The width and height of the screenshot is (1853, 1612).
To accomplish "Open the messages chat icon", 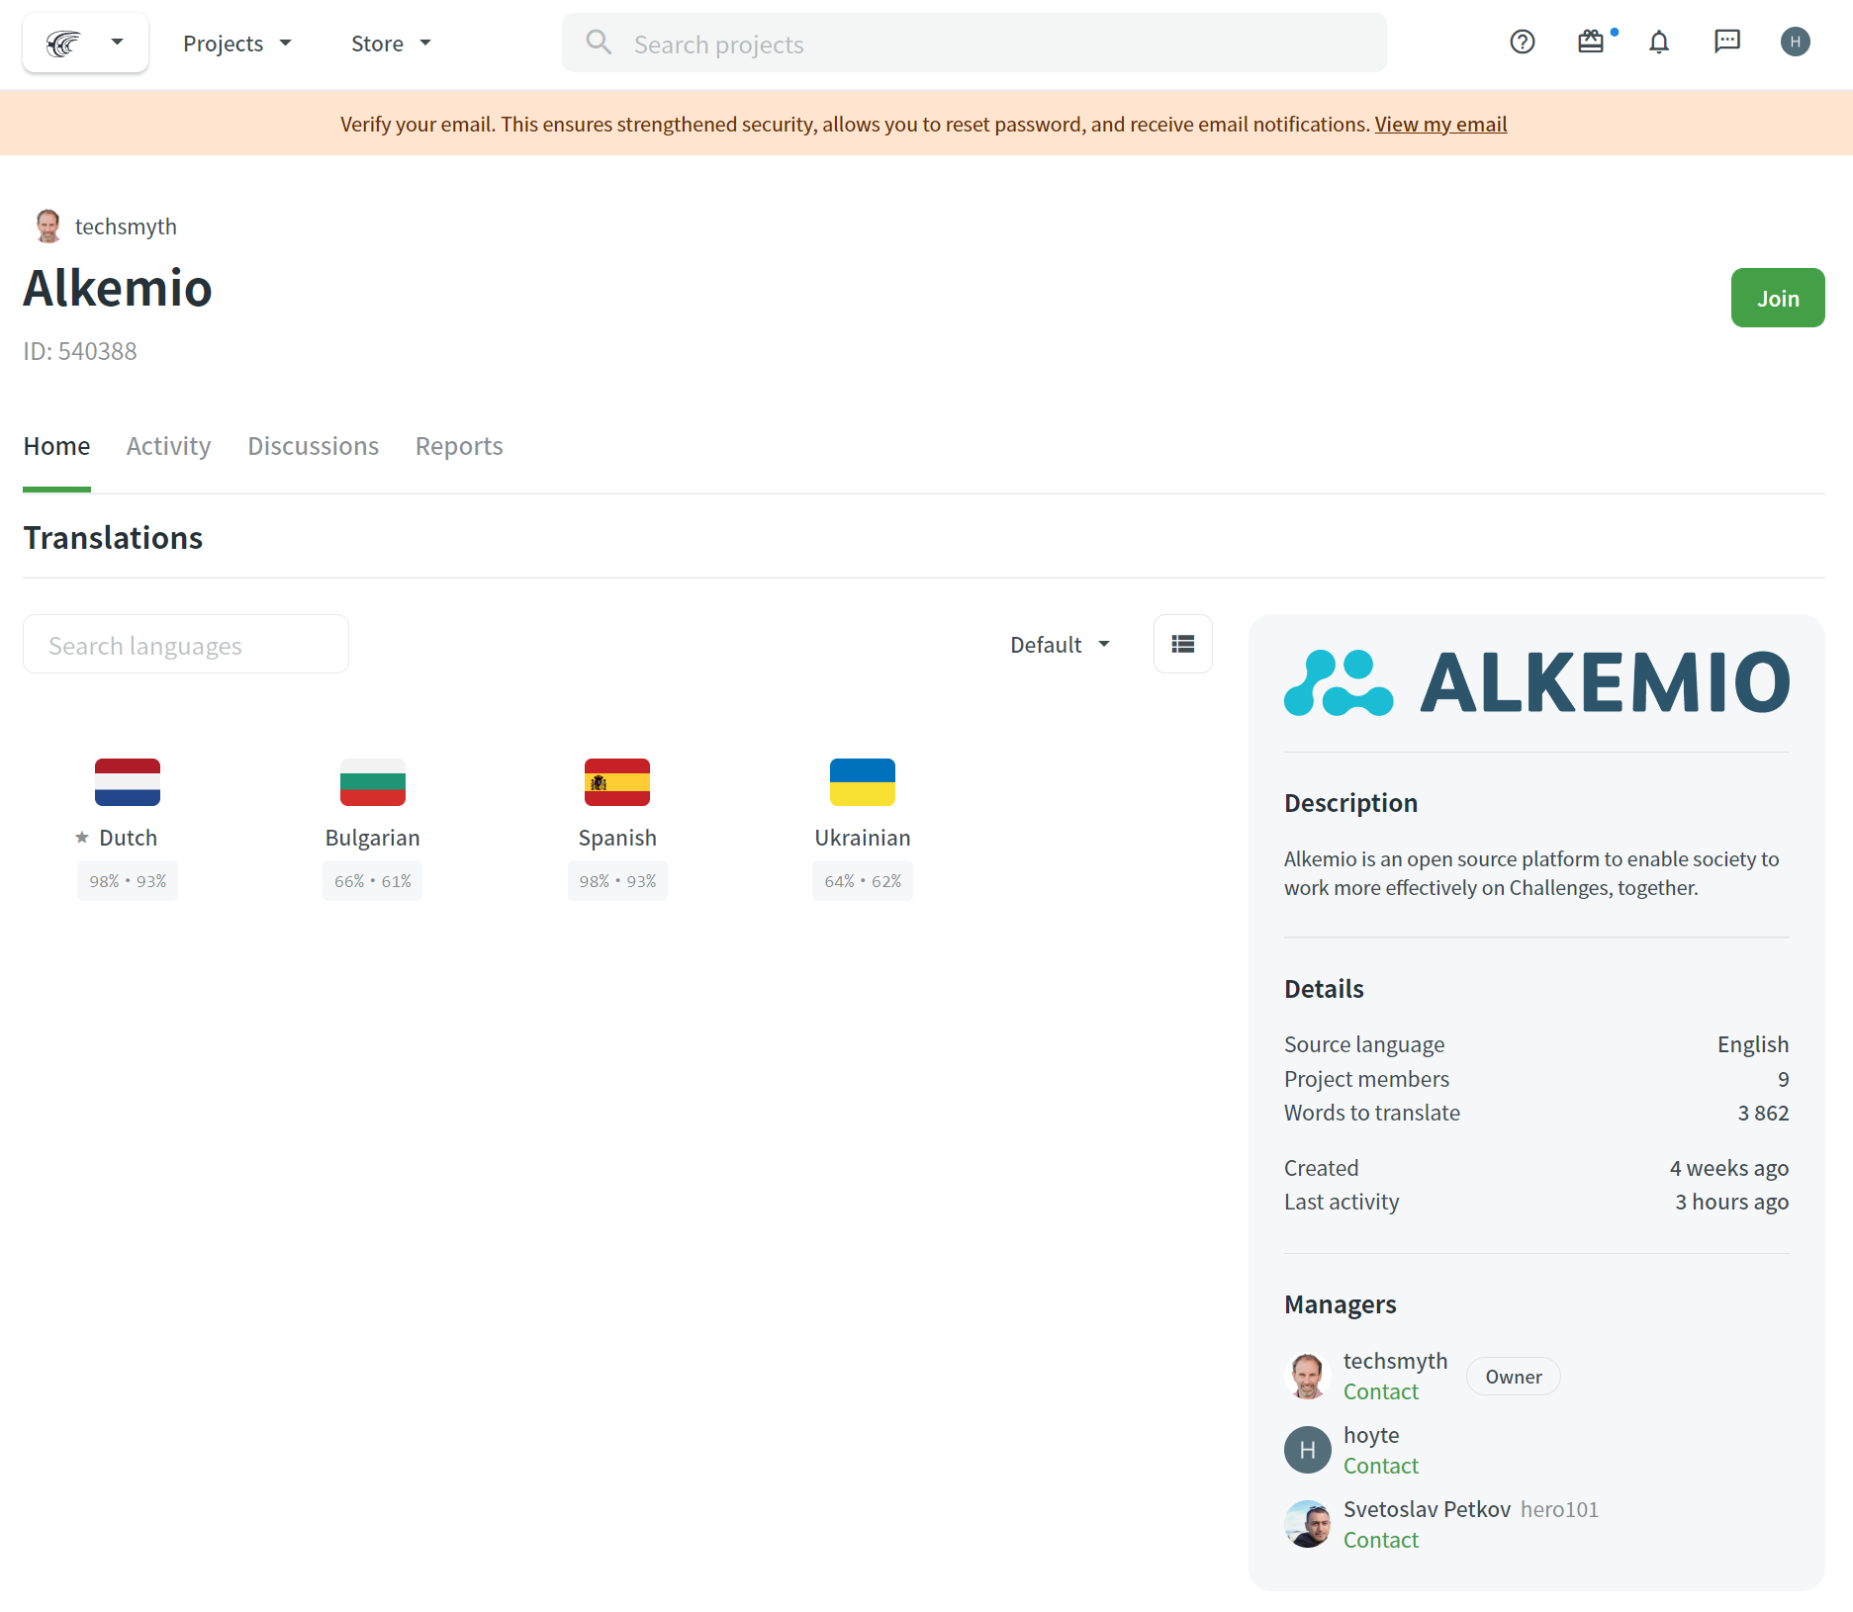I will pyautogui.click(x=1726, y=42).
